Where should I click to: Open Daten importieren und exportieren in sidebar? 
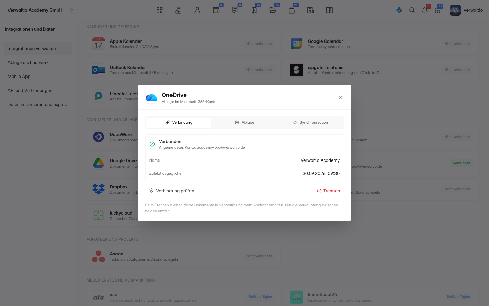point(38,104)
